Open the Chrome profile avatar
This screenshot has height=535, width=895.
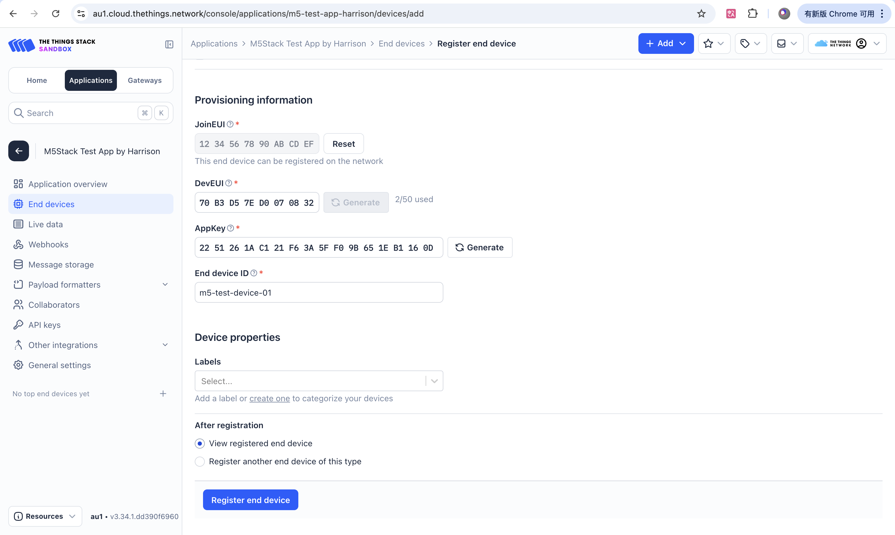784,14
